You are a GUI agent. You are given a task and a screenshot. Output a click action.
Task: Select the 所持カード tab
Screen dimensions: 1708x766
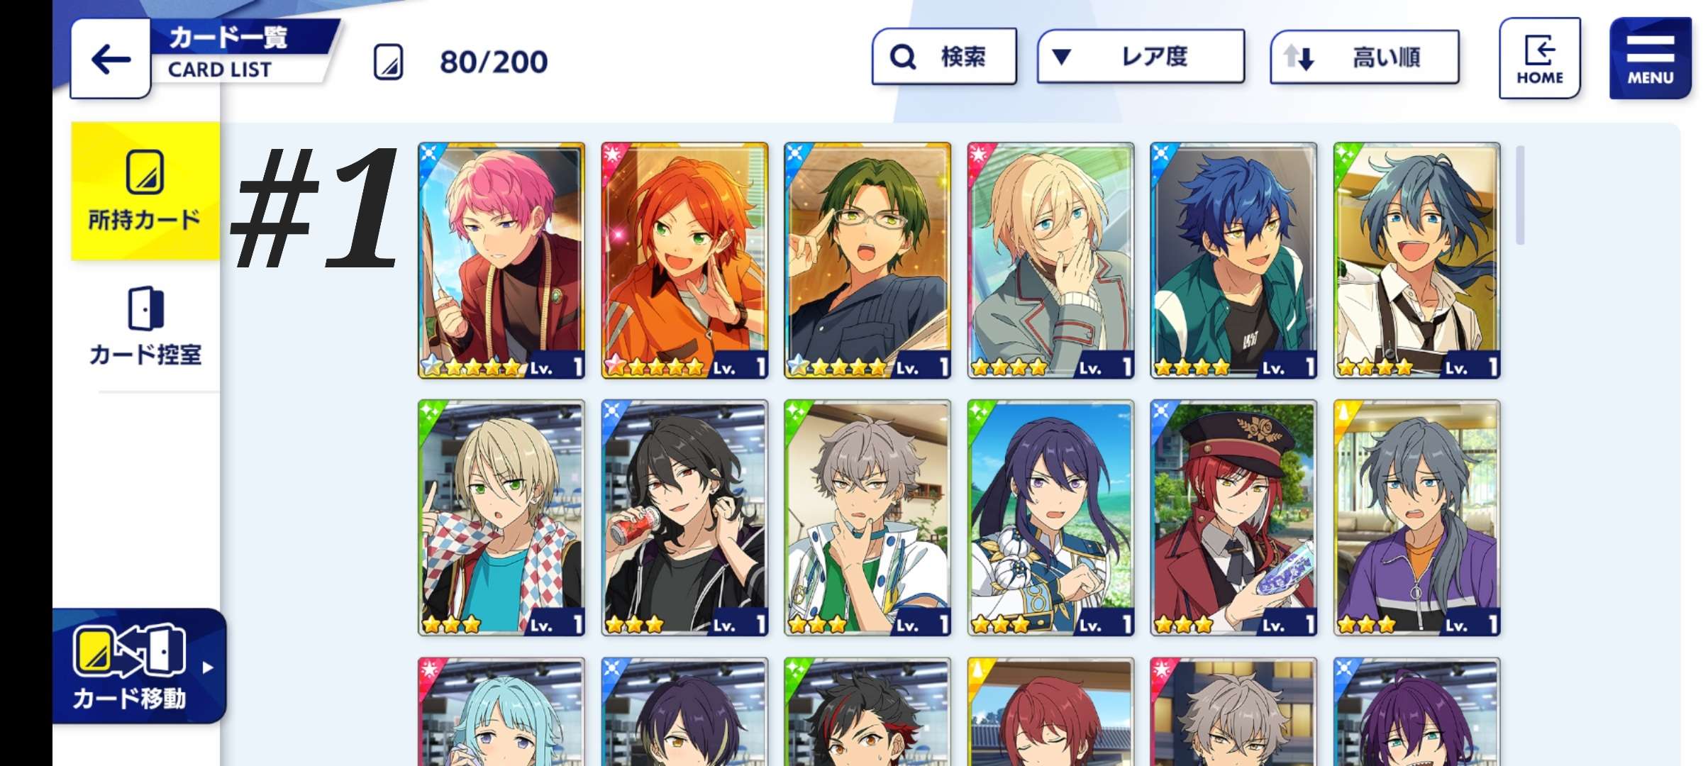[x=145, y=191]
